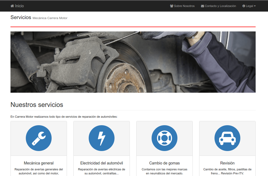This screenshot has height=176, width=268.
Task: Click the group icon next to Sobre Nosotros
Action: pos(171,6)
